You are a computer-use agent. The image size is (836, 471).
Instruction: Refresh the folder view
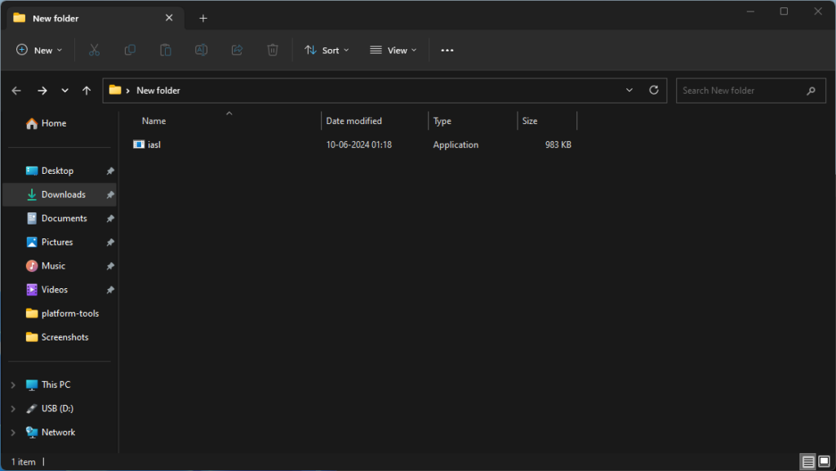pyautogui.click(x=653, y=90)
